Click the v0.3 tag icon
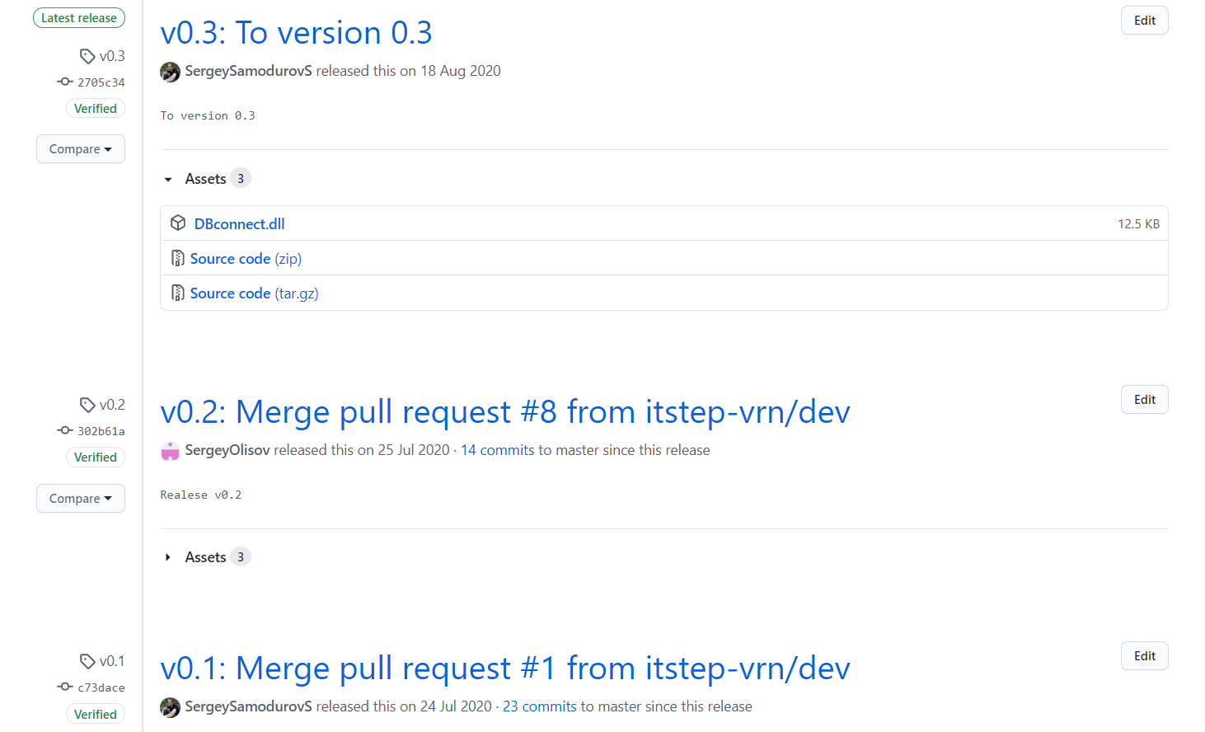Viewport: 1205px width, 732px height. [87, 56]
